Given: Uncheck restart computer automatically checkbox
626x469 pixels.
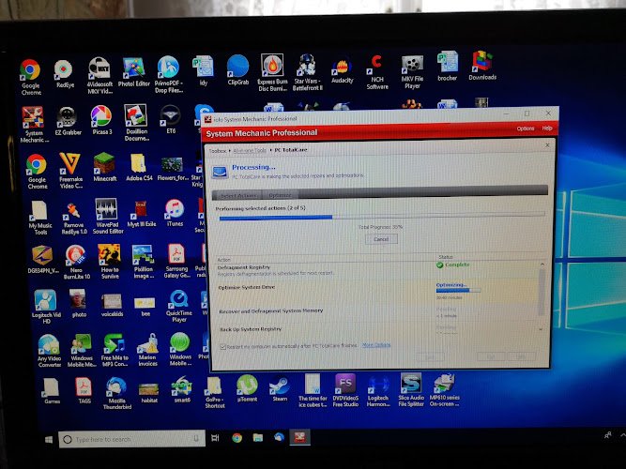Looking at the screenshot, I should point(222,346).
